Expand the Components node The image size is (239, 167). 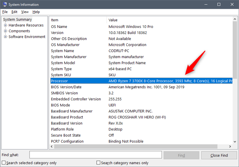(5, 31)
